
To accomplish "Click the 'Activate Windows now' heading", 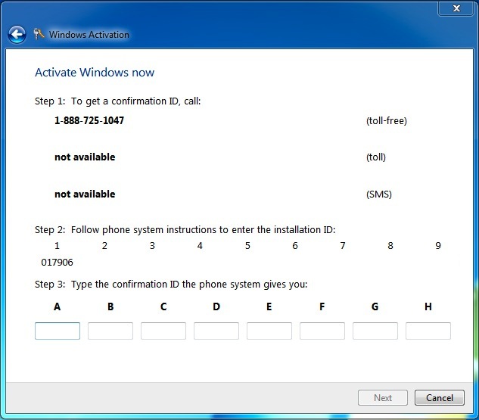I will [x=95, y=73].
